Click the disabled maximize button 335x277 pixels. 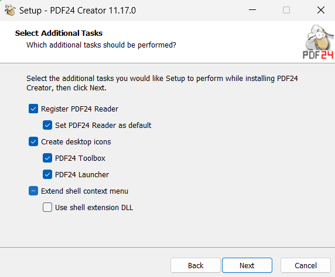pos(286,10)
